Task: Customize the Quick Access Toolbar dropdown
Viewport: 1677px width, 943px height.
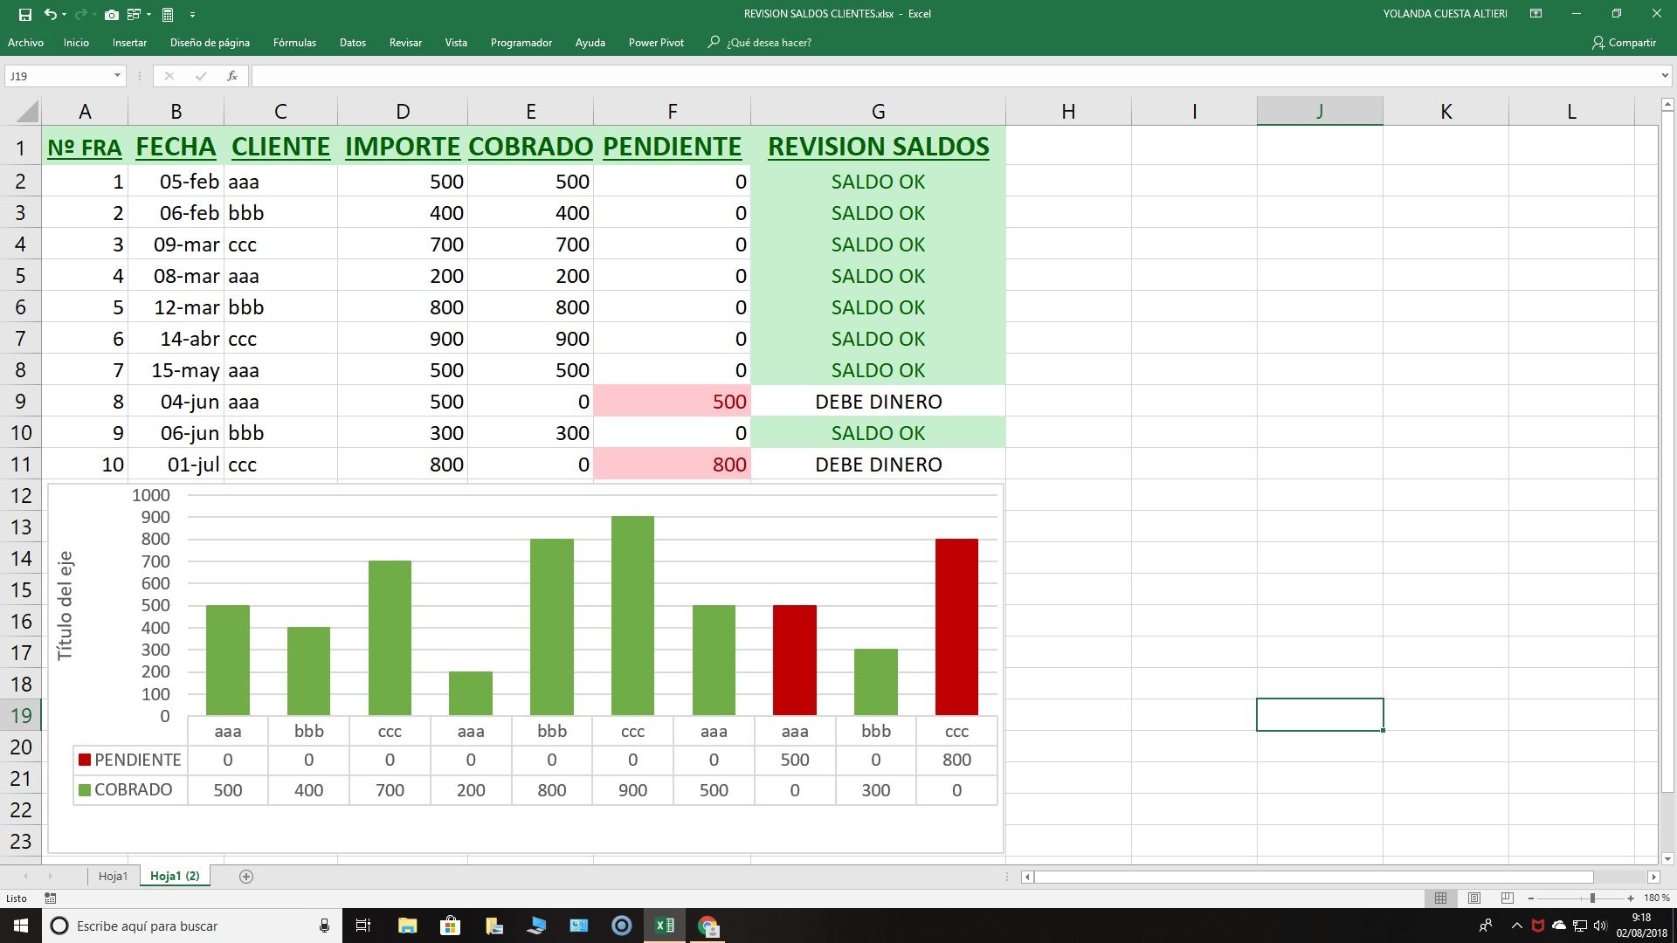Action: coord(192,14)
